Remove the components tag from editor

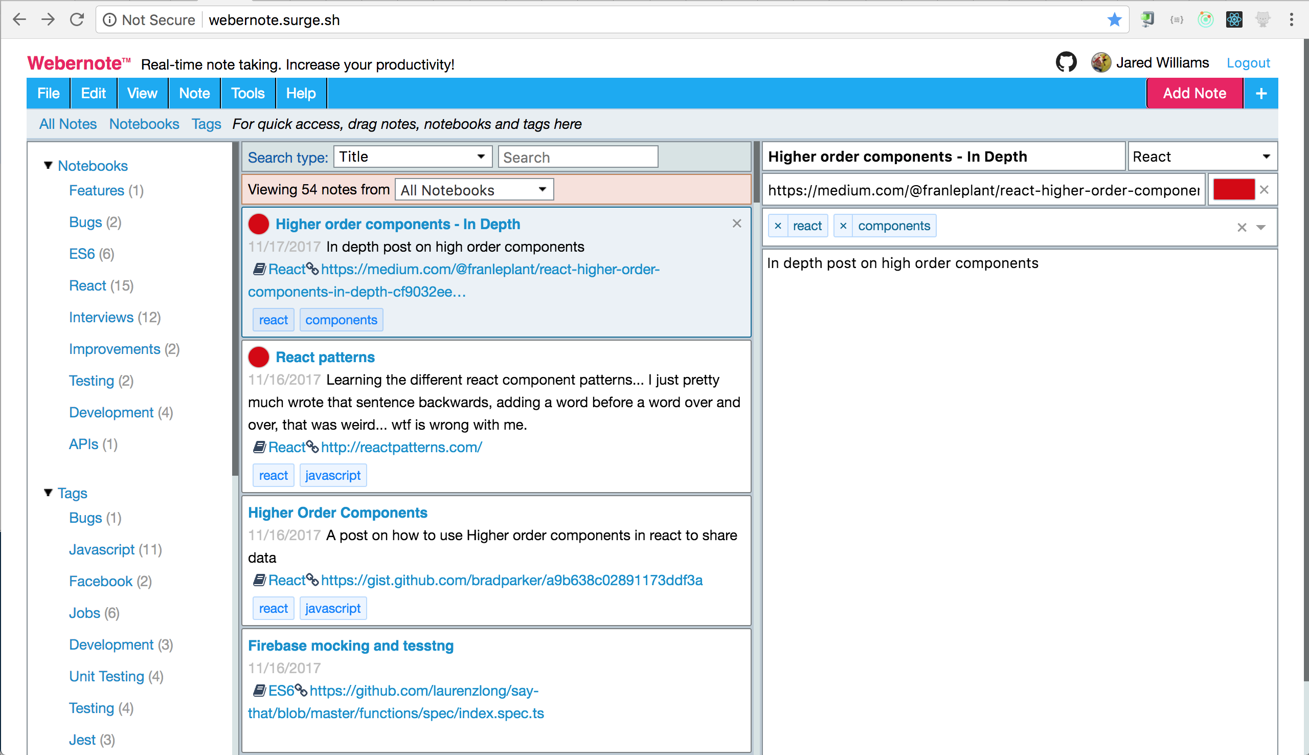pos(843,226)
